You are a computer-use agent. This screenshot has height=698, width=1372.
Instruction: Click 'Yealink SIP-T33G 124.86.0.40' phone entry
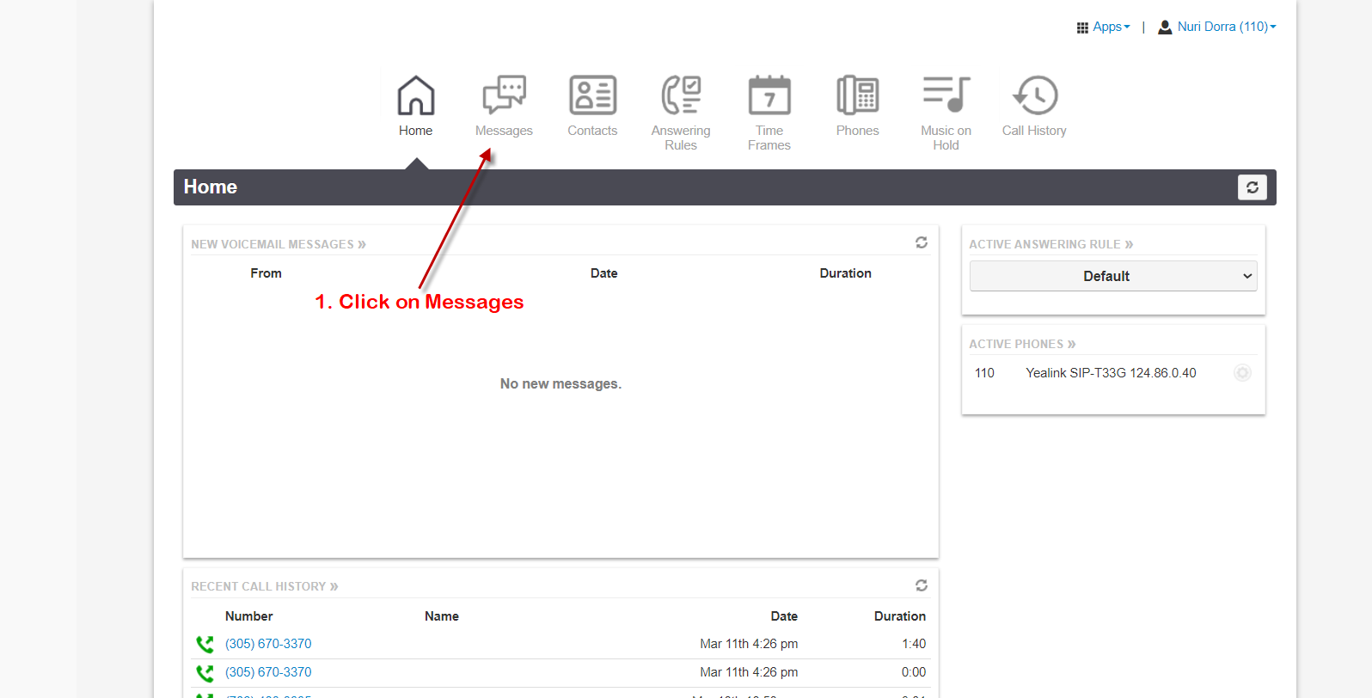pos(1111,373)
